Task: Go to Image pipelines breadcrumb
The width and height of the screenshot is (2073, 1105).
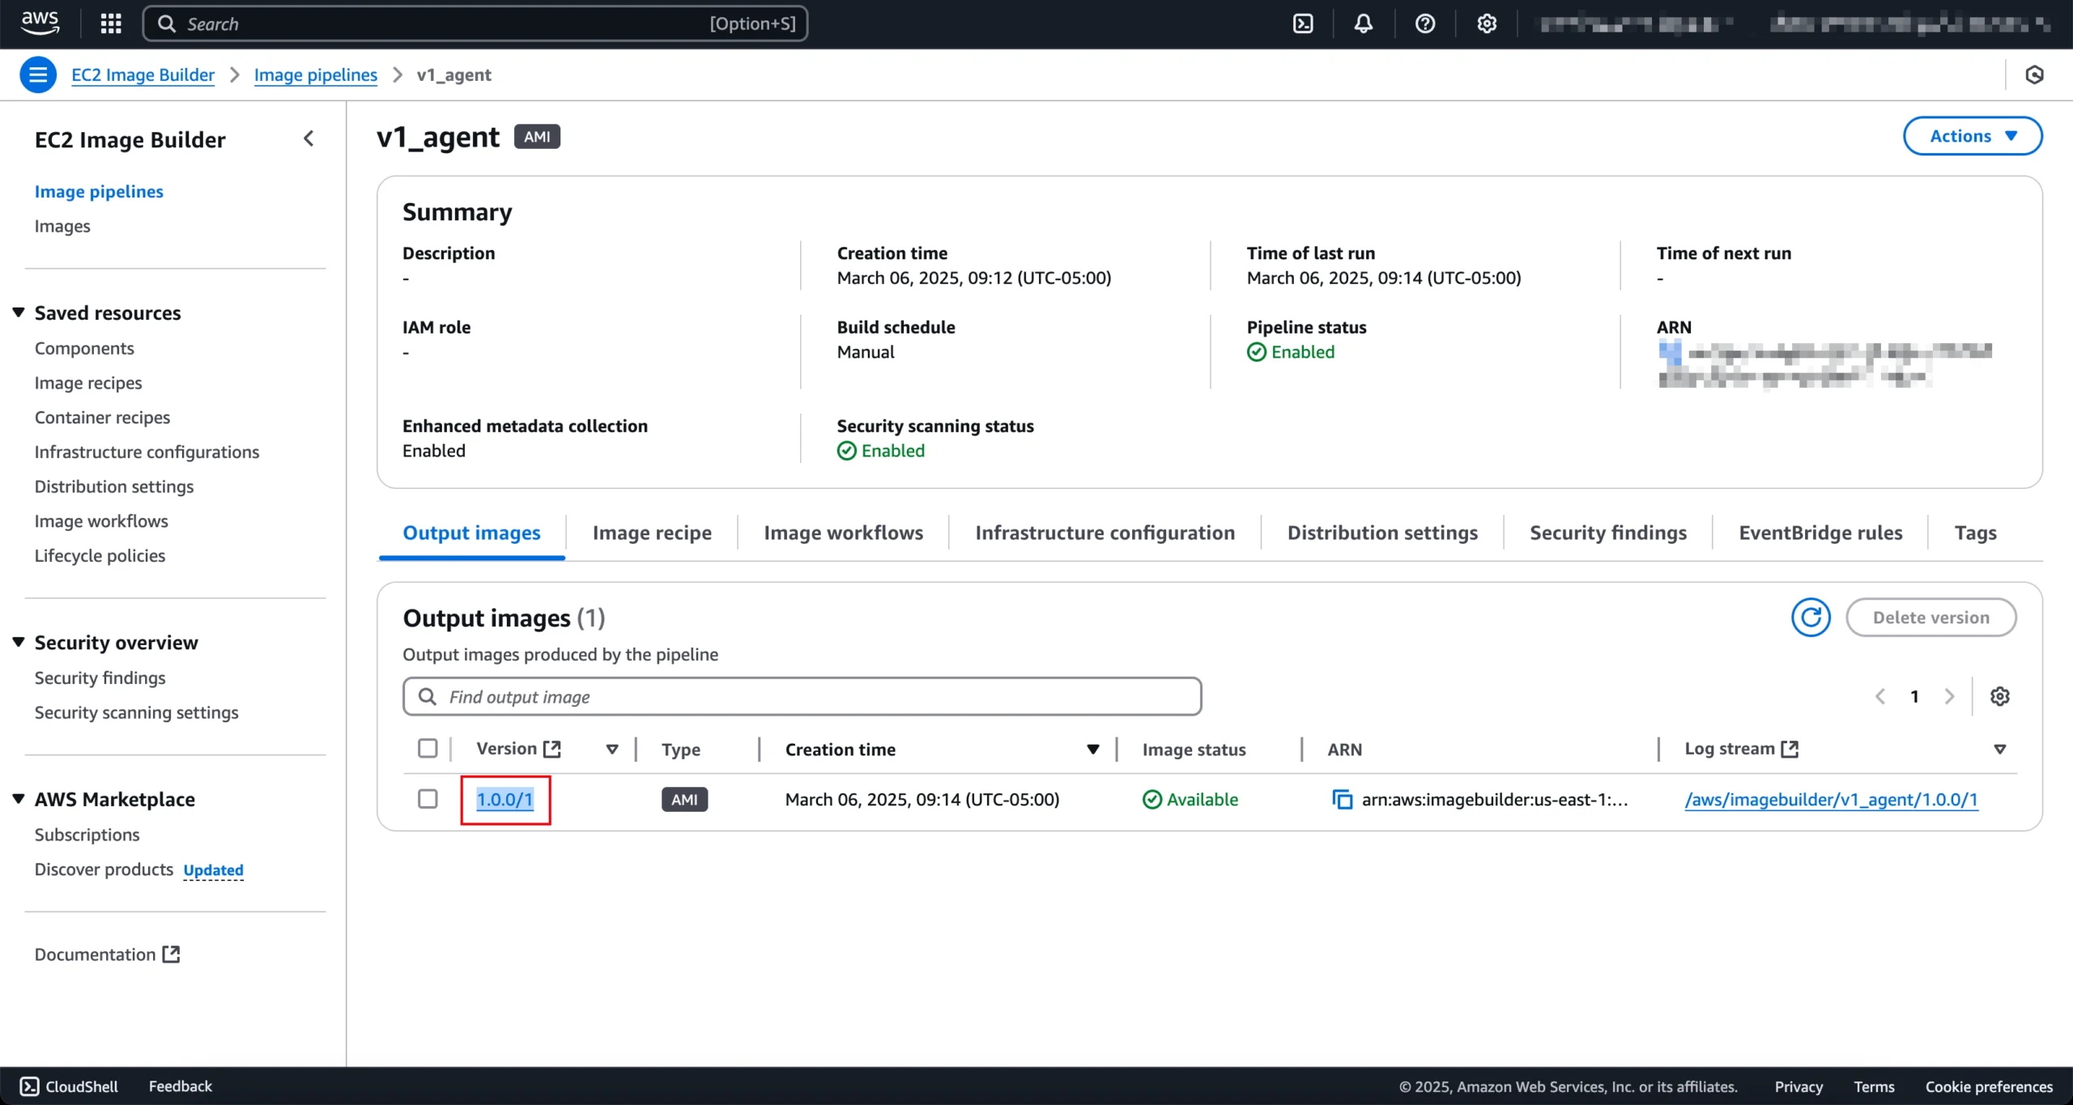Action: tap(316, 74)
